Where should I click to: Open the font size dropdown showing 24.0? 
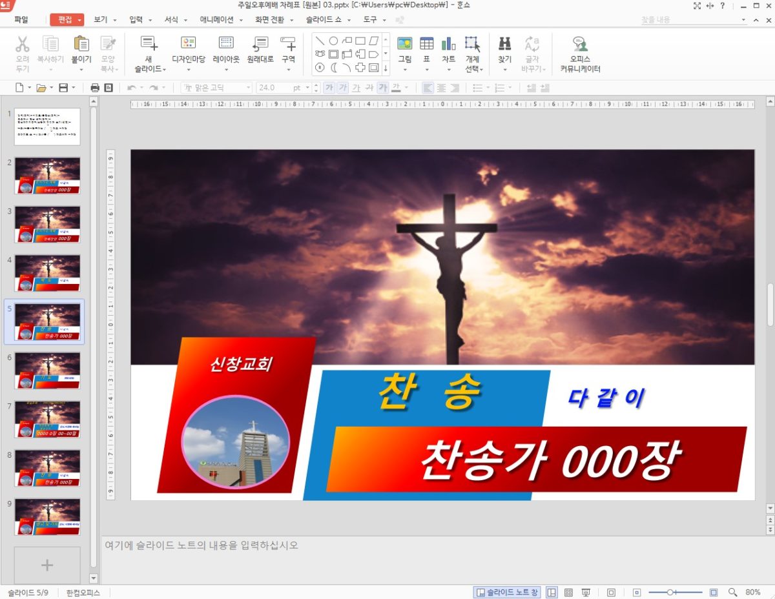307,88
